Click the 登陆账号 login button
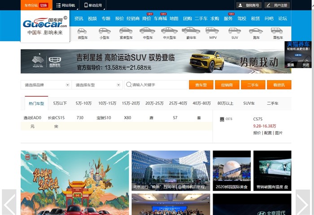This screenshot has height=215, width=314. [249, 5]
